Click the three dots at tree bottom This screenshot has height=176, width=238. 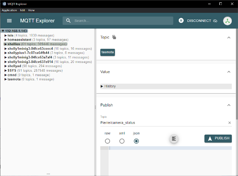pos(48,174)
